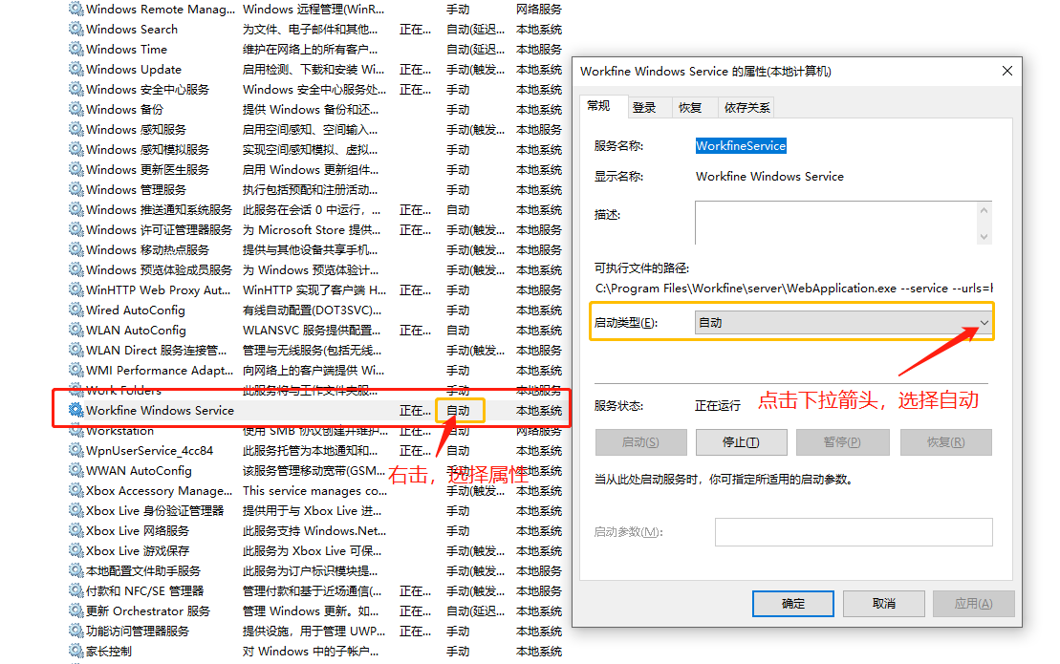Screen dimensions: 1060x664
Task: Click gear icon of 更新 Orchestrator 服务
Action: (76, 611)
